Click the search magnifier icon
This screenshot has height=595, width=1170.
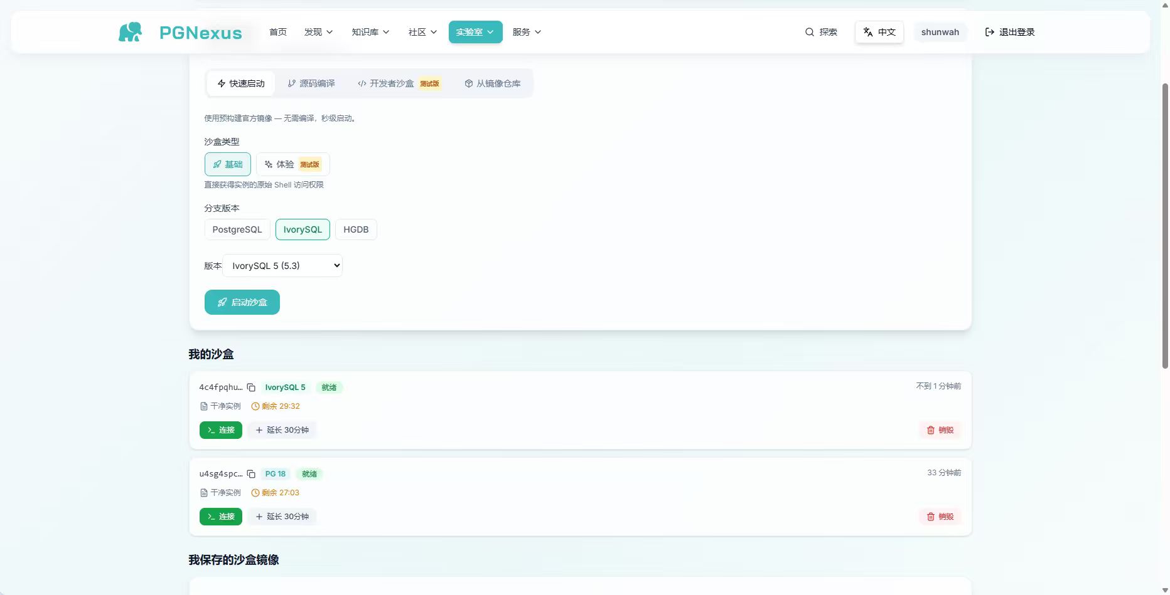coord(810,32)
